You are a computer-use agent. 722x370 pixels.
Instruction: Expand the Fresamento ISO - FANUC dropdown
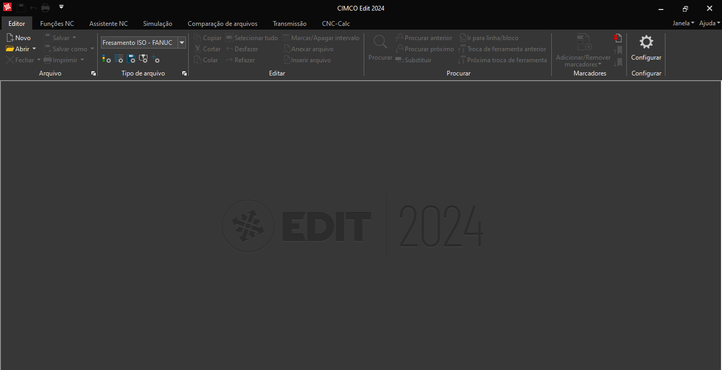[181, 43]
